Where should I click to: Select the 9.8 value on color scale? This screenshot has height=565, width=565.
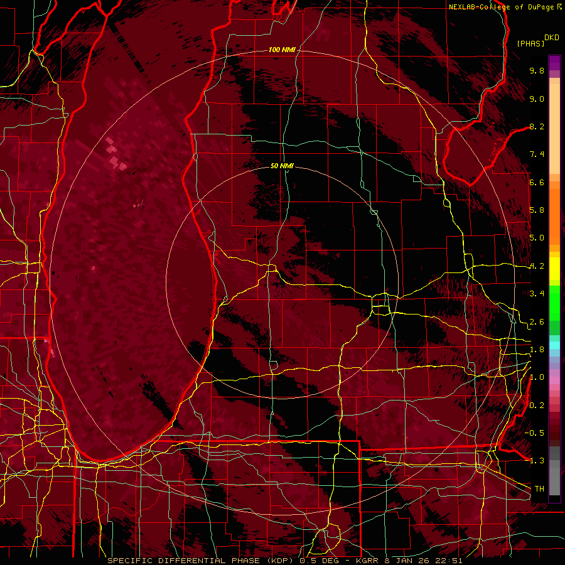pos(537,70)
